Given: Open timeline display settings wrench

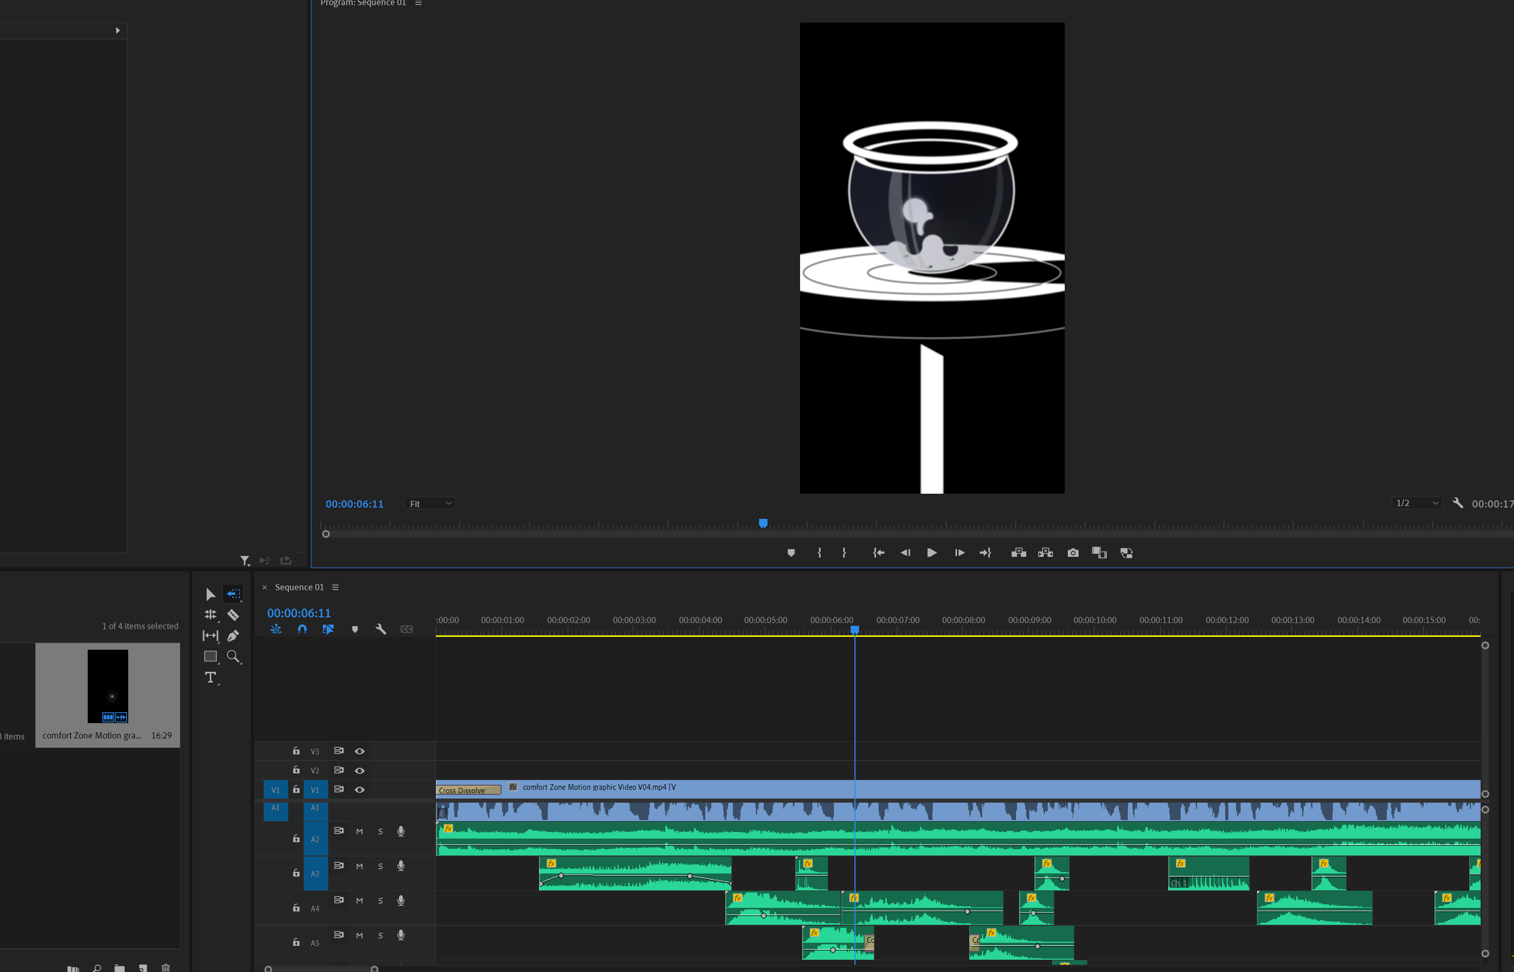Looking at the screenshot, I should [x=381, y=629].
